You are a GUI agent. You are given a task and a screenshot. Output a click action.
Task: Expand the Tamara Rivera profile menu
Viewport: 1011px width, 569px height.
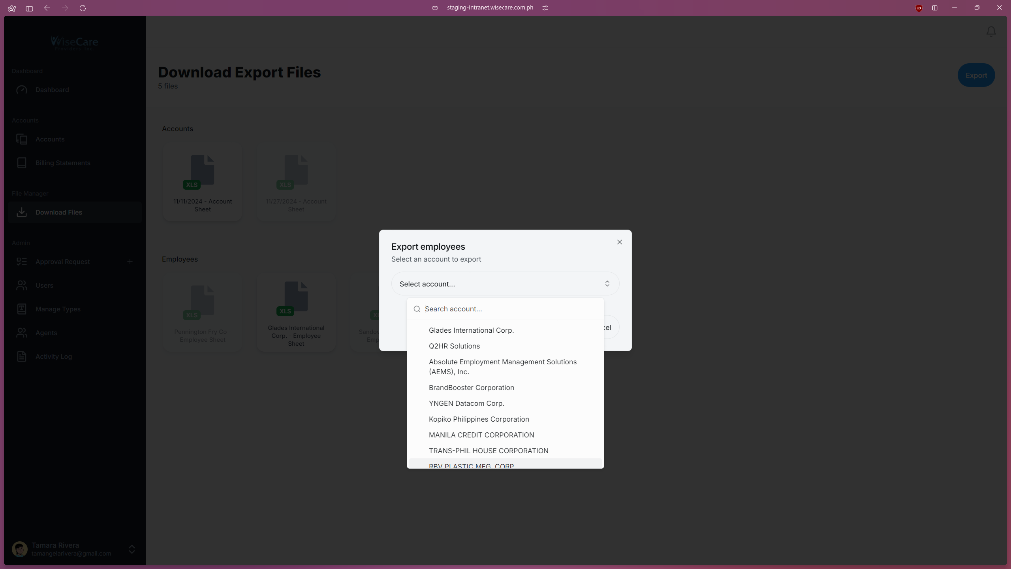132,549
